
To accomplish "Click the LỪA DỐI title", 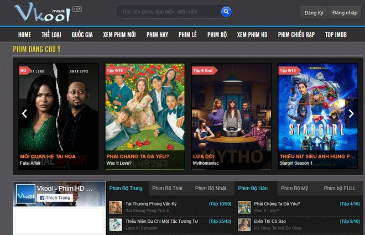I will (x=204, y=156).
